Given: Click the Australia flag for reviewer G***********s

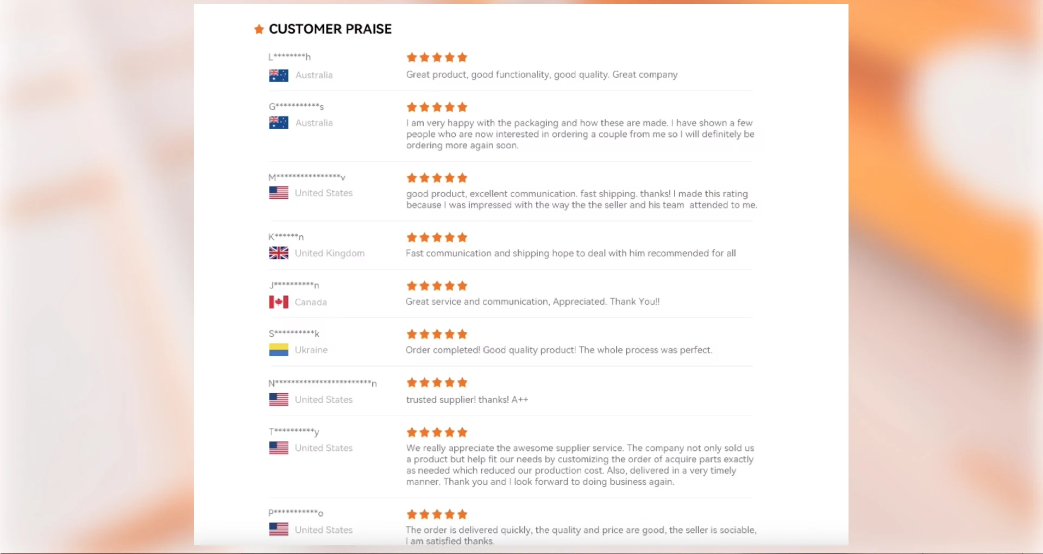Looking at the screenshot, I should 279,123.
